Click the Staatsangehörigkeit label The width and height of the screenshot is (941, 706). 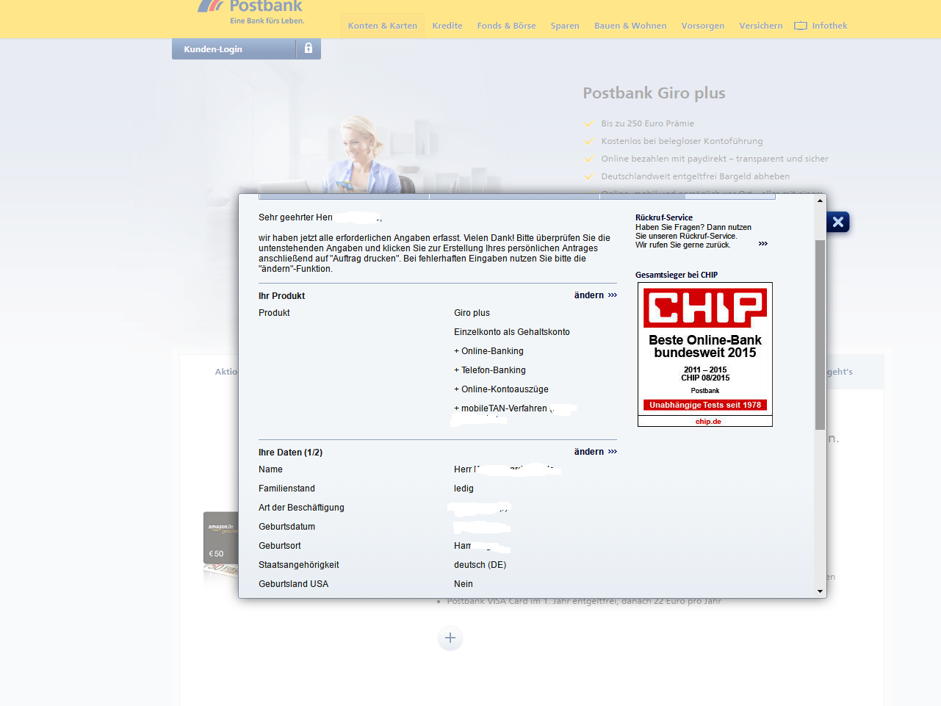[x=299, y=565]
